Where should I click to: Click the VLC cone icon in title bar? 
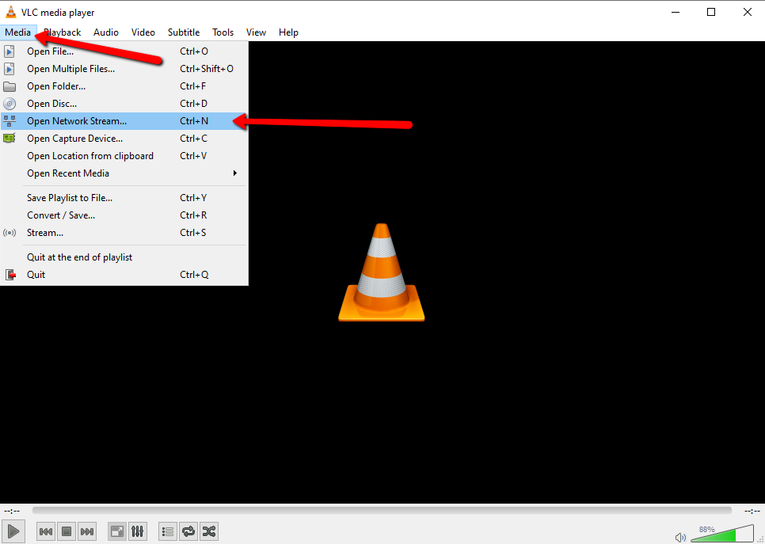pyautogui.click(x=10, y=12)
